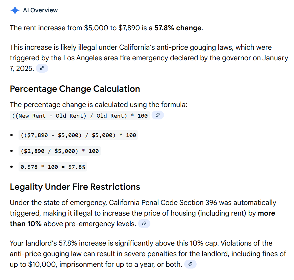The image size is (294, 280).
Task: Click the "Percentage Change Calculation" heading
Action: 75,89
